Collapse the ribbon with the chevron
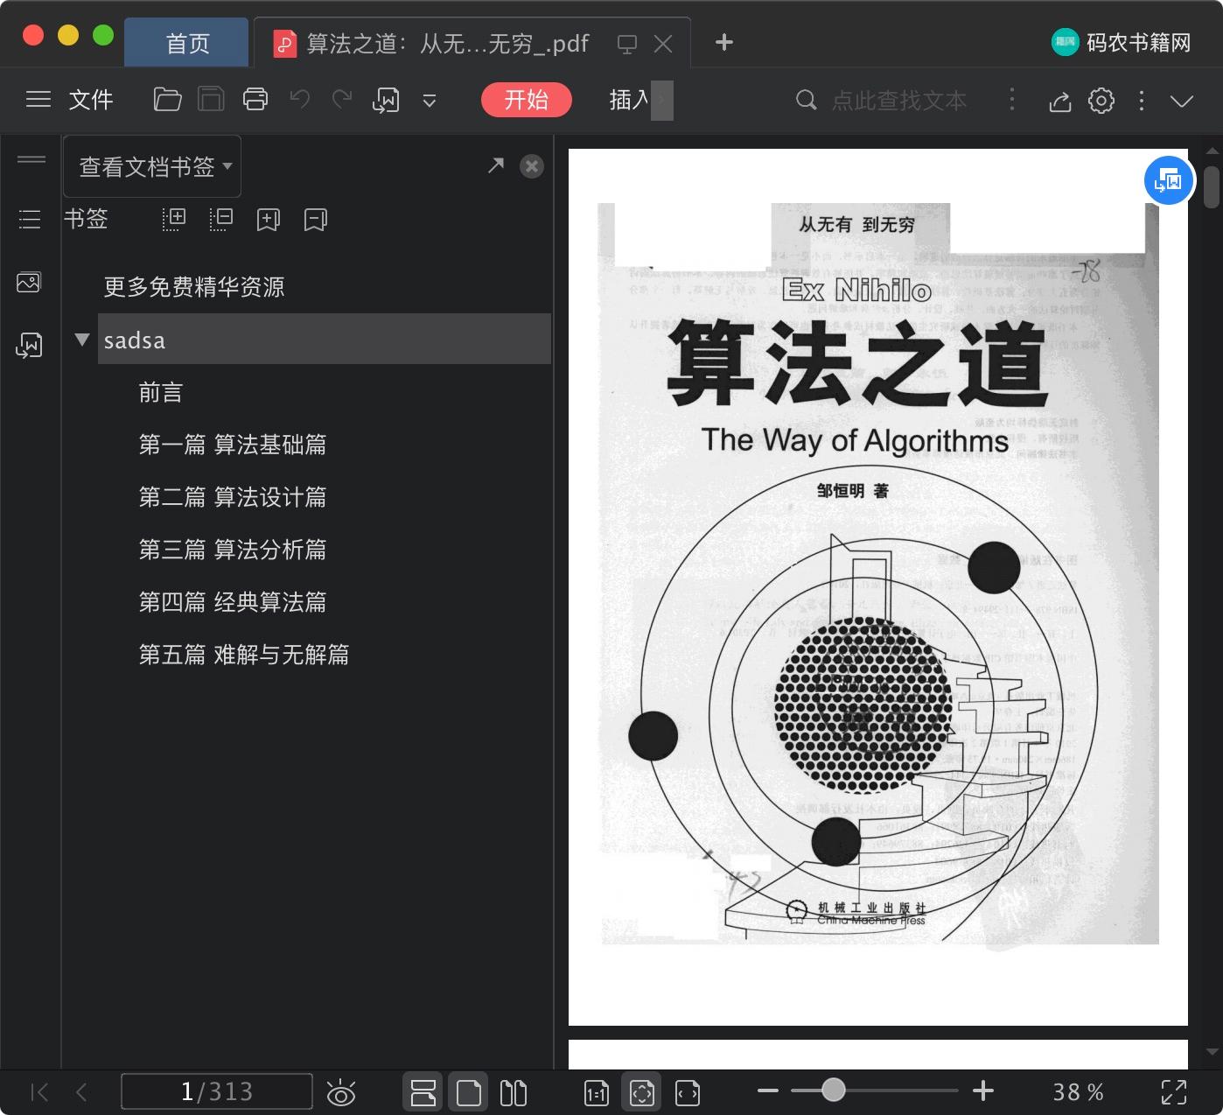 (x=1182, y=101)
